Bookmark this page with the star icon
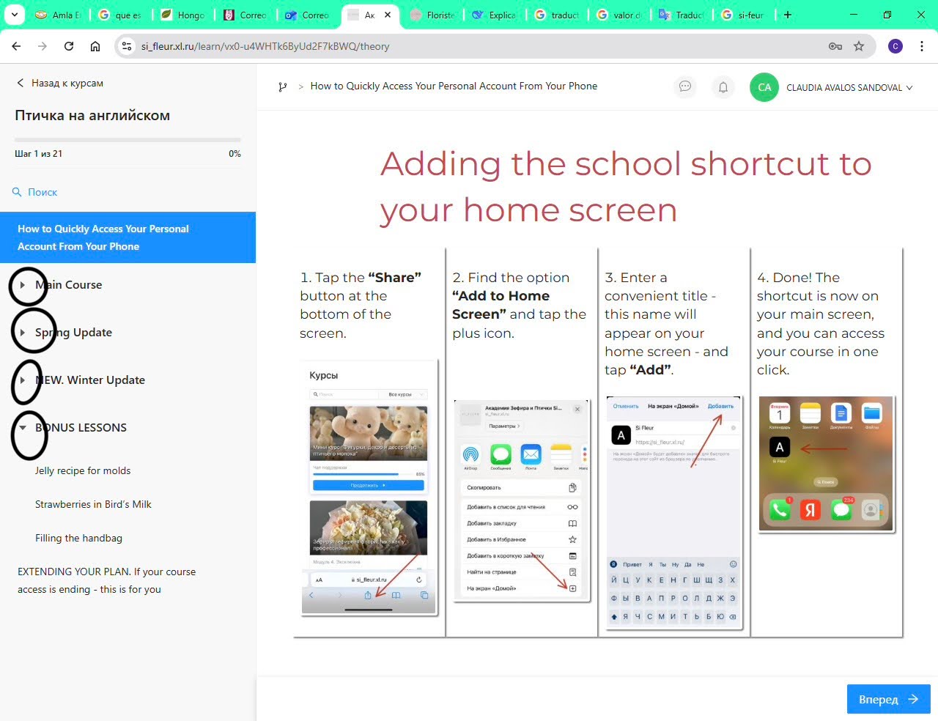Viewport: 938px width, 721px height. 859,46
